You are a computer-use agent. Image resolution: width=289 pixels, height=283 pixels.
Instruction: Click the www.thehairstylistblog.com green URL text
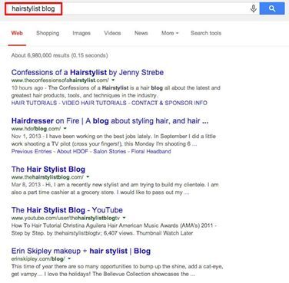click(48, 177)
